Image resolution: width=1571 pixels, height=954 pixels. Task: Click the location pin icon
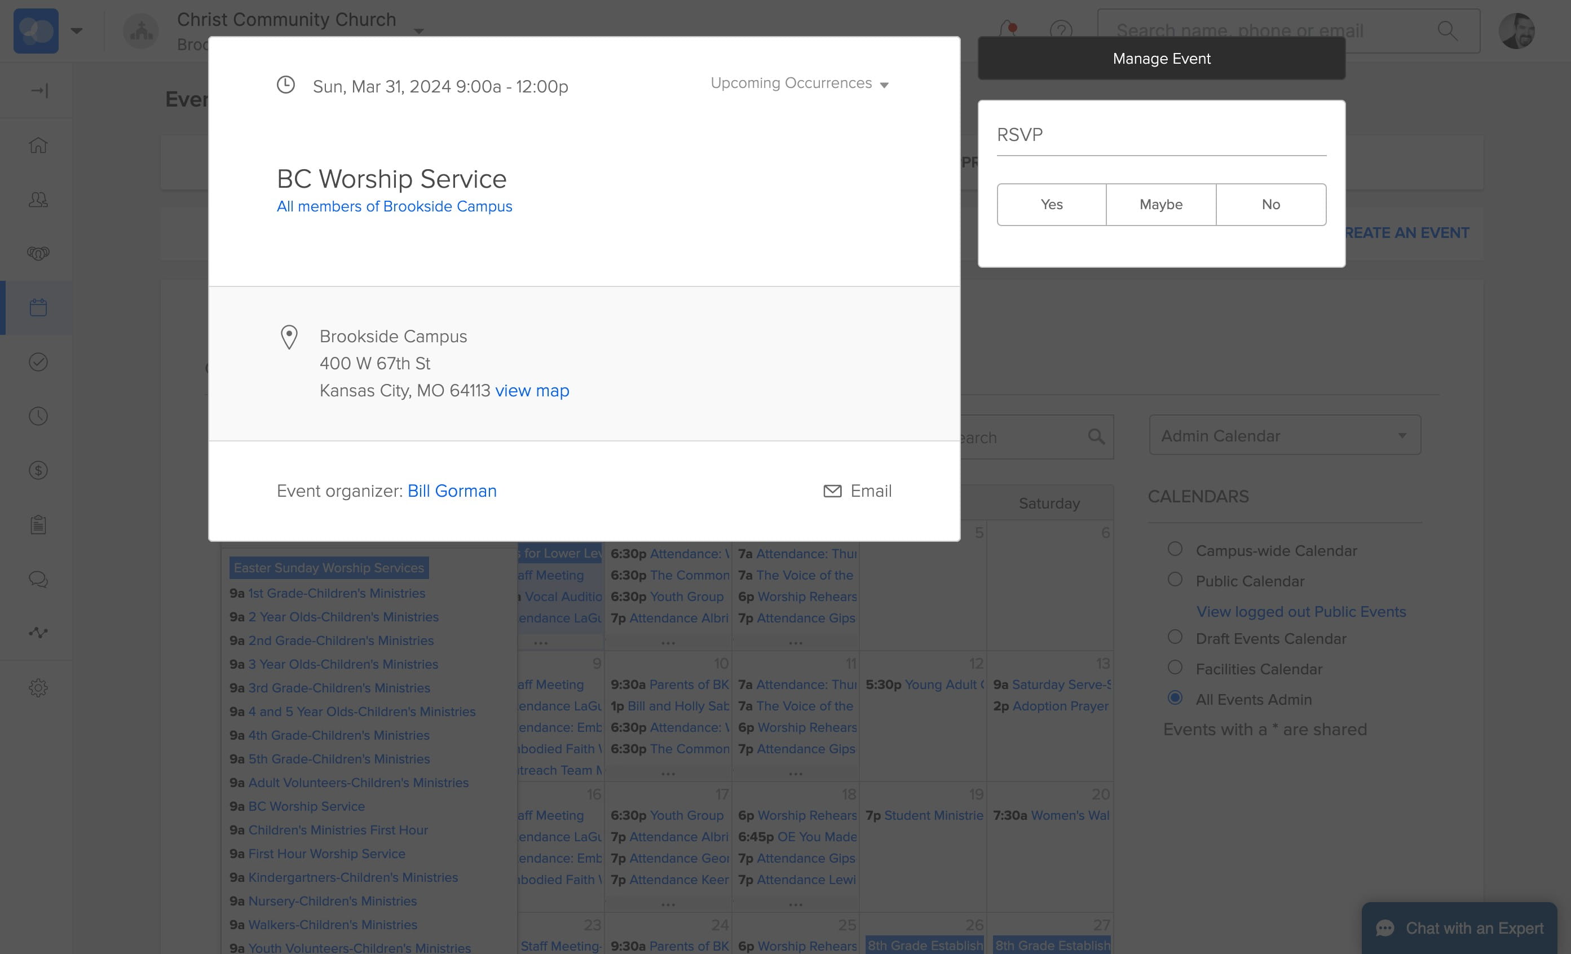tap(289, 337)
